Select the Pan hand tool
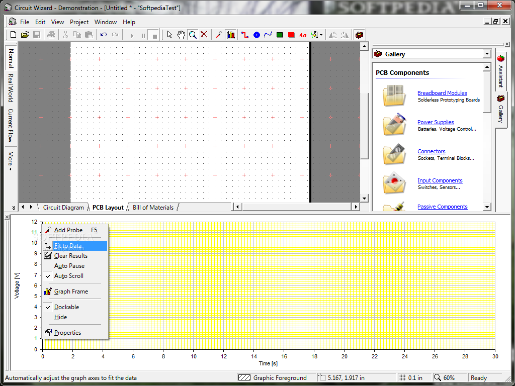Screen dimensions: 515x386 (181, 35)
